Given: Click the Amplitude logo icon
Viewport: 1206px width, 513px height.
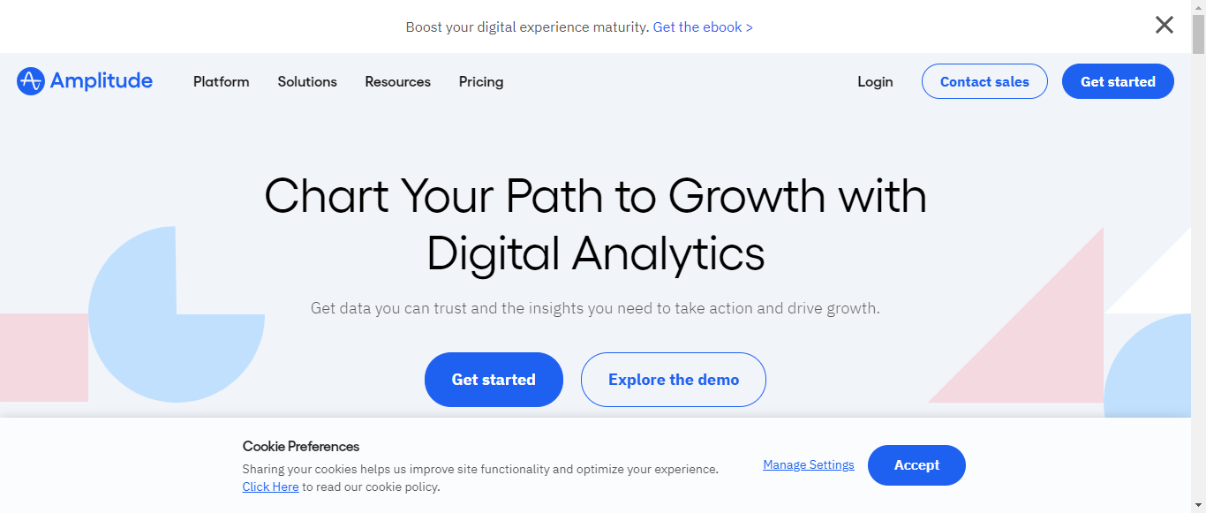Looking at the screenshot, I should pos(30,81).
